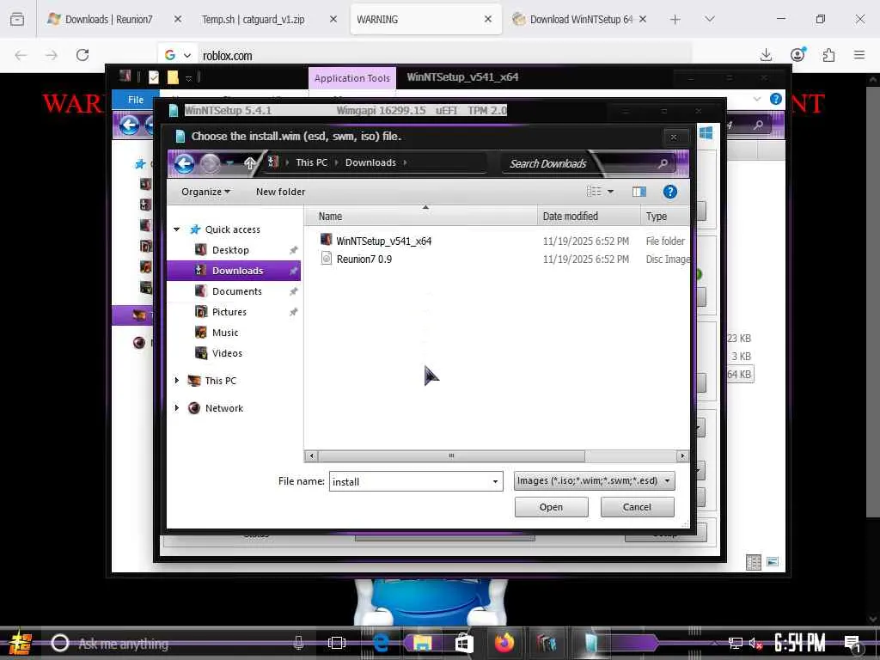Reload the page in Firefox

(82, 55)
